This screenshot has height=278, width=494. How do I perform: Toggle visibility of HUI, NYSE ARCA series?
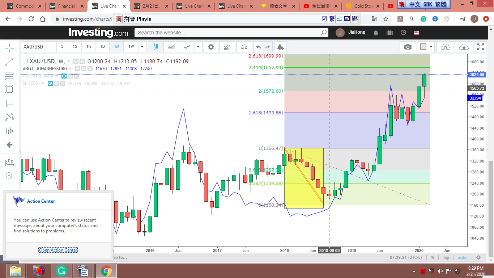64,76
